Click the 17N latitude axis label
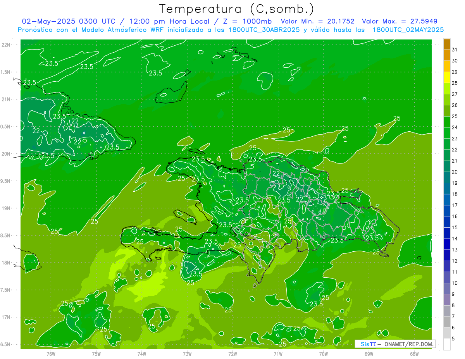 click(x=6, y=317)
